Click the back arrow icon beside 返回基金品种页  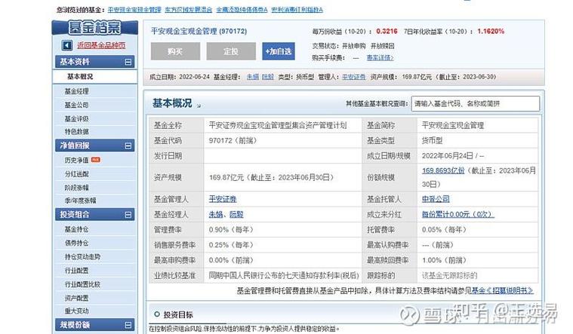click(x=67, y=45)
